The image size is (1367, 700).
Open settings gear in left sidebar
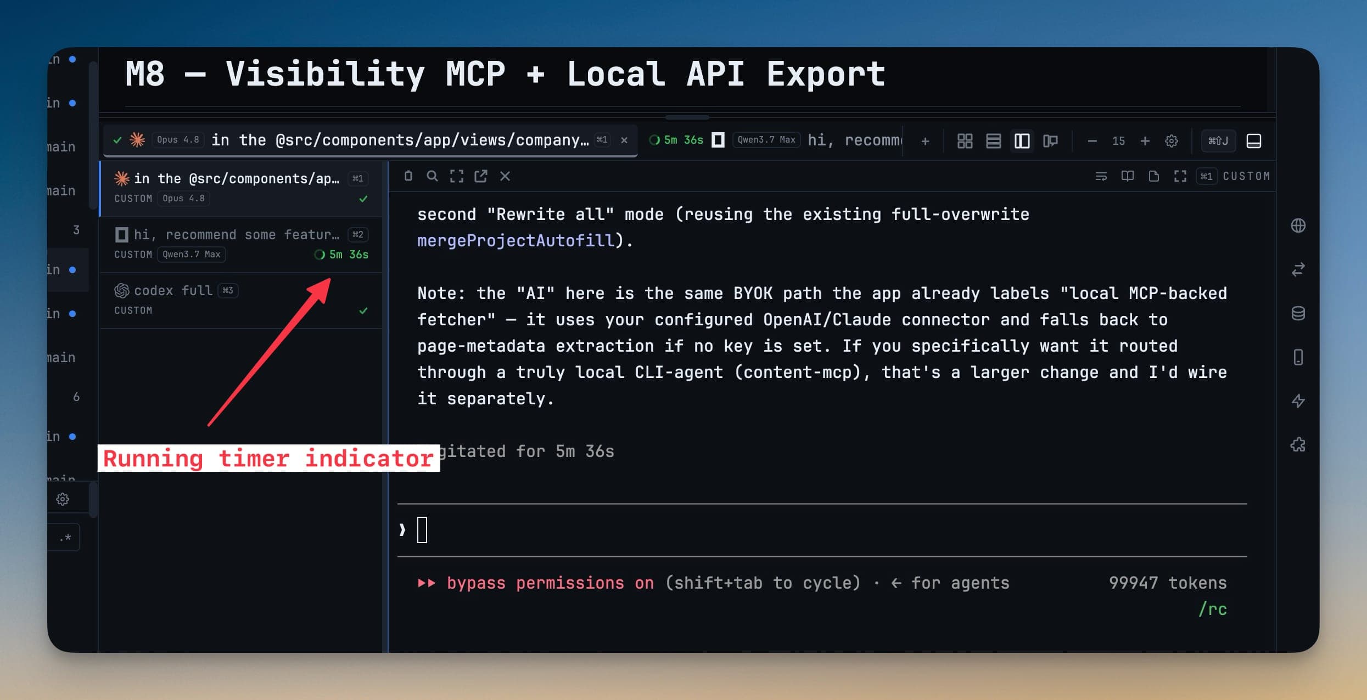pos(63,499)
